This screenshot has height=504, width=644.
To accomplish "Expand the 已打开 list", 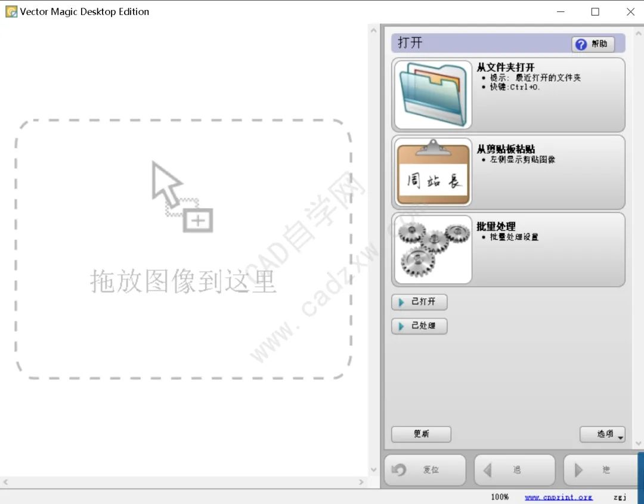I will 419,302.
